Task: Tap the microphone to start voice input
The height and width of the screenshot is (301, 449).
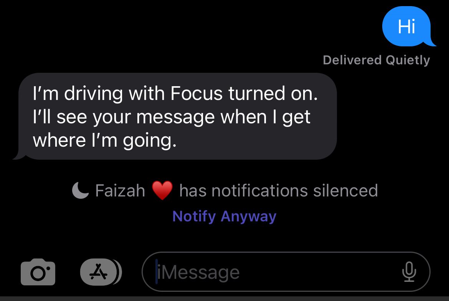Action: 409,271
